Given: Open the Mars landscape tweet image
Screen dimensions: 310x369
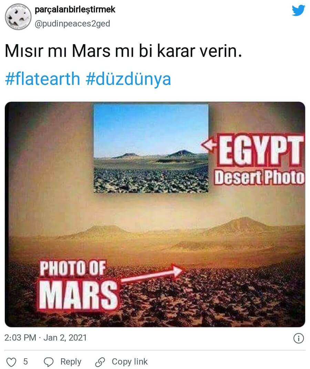Looking at the screenshot, I should 155,214.
